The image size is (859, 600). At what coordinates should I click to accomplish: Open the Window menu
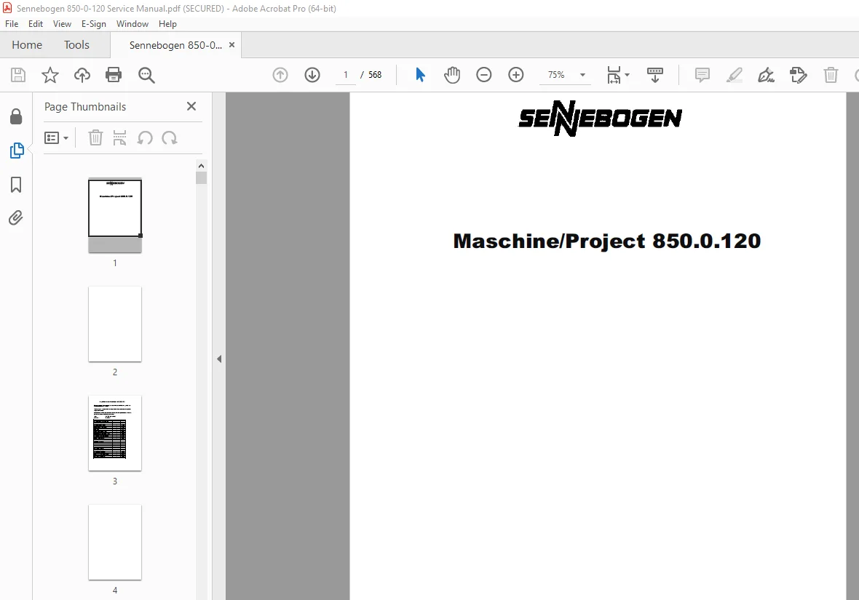click(x=132, y=24)
